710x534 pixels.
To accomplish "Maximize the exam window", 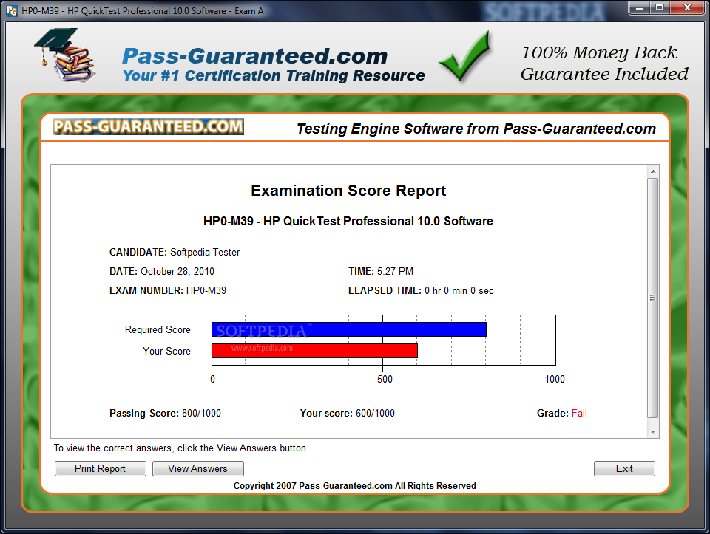I will pos(660,7).
